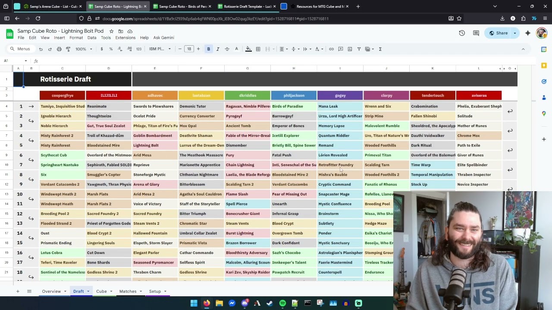Viewport: 552px width, 310px height.
Task: Increase decimal places
Action: tap(129, 49)
